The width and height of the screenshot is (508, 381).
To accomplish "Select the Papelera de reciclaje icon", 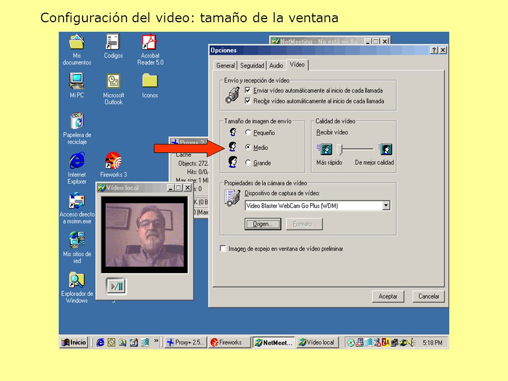I will (x=77, y=128).
